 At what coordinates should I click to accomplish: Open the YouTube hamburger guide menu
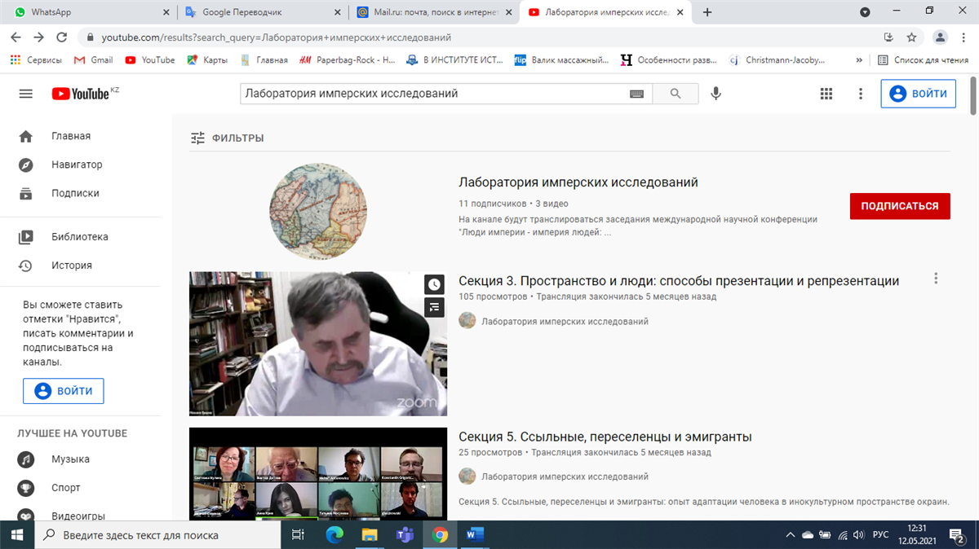coord(25,94)
